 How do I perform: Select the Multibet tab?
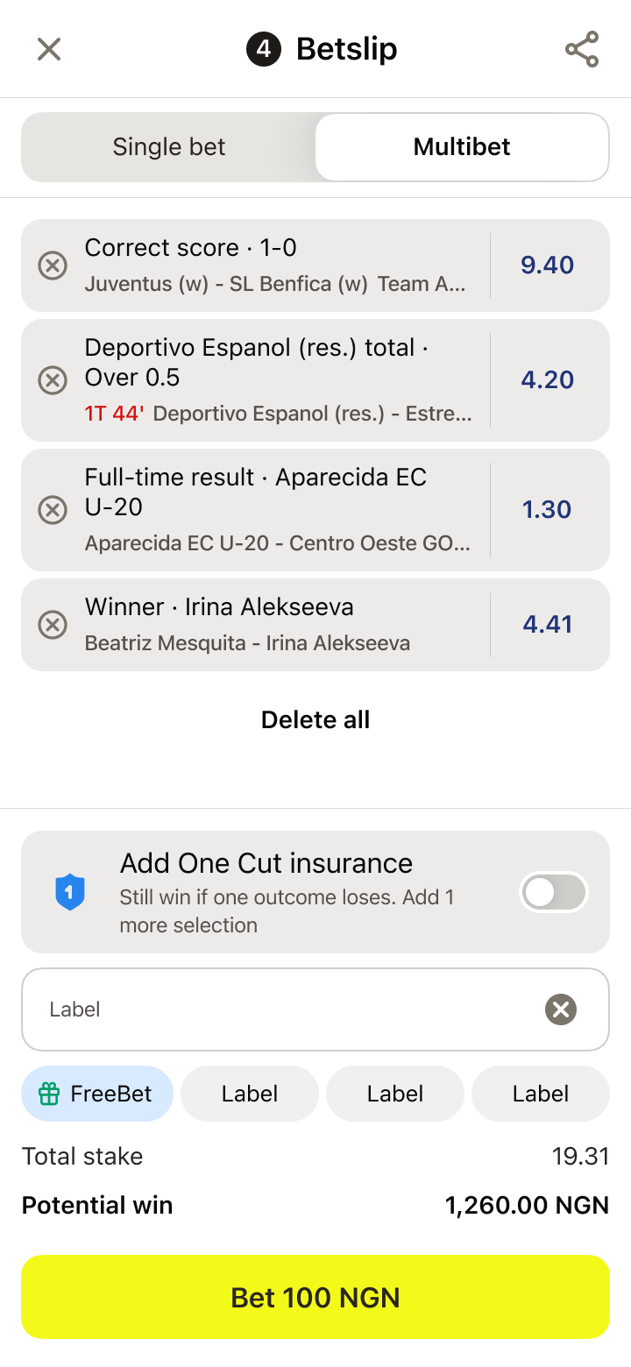point(462,147)
